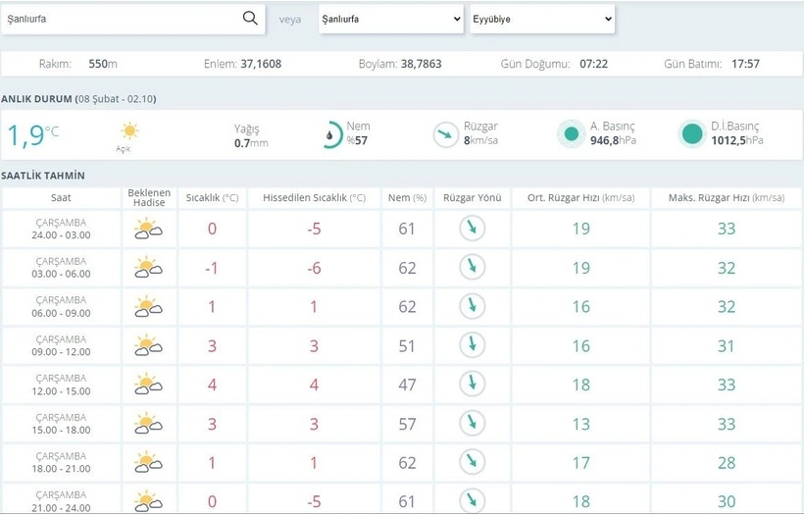The width and height of the screenshot is (804, 515).
Task: Select the ÇARŞAMBA 06.00 - 09.00 time cell
Action: point(63,307)
